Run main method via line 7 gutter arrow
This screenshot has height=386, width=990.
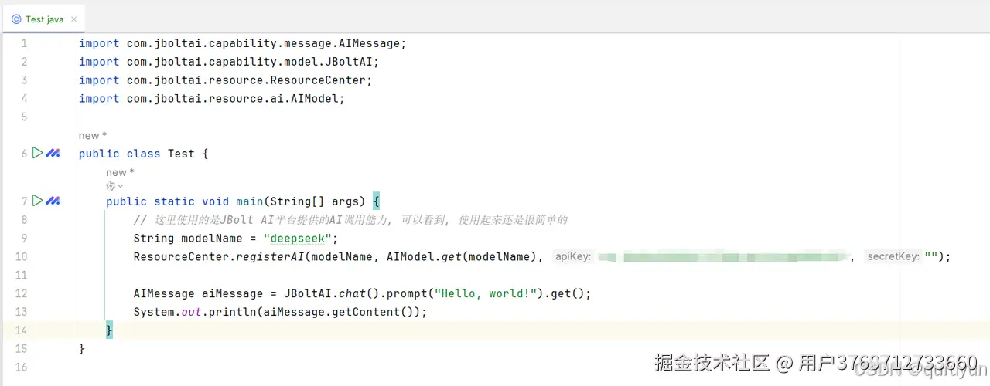point(36,201)
